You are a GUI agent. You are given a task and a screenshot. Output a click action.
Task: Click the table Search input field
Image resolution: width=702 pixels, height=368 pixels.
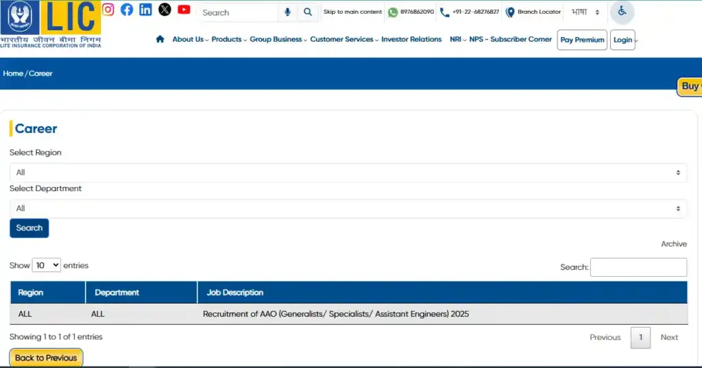point(638,267)
